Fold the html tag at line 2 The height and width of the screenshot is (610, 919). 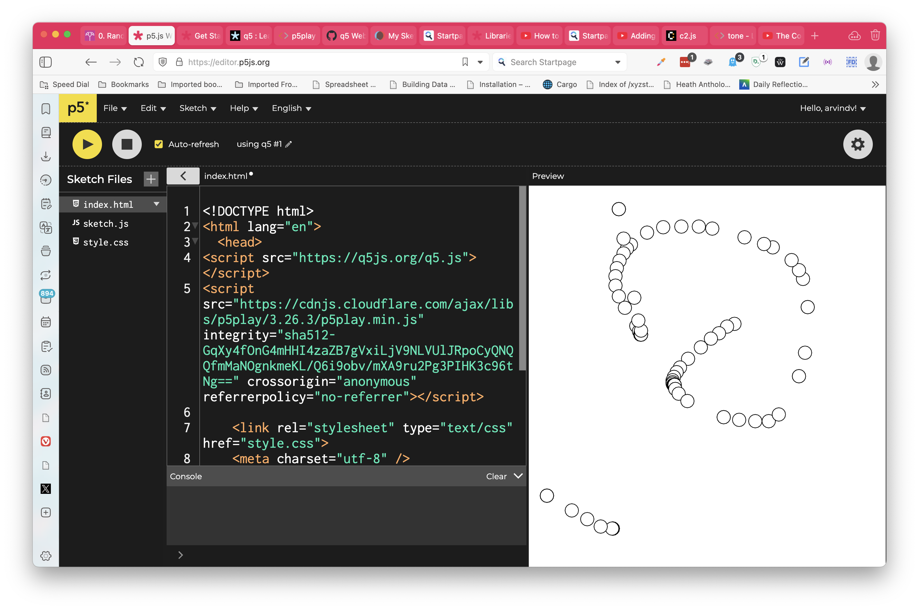coord(196,225)
